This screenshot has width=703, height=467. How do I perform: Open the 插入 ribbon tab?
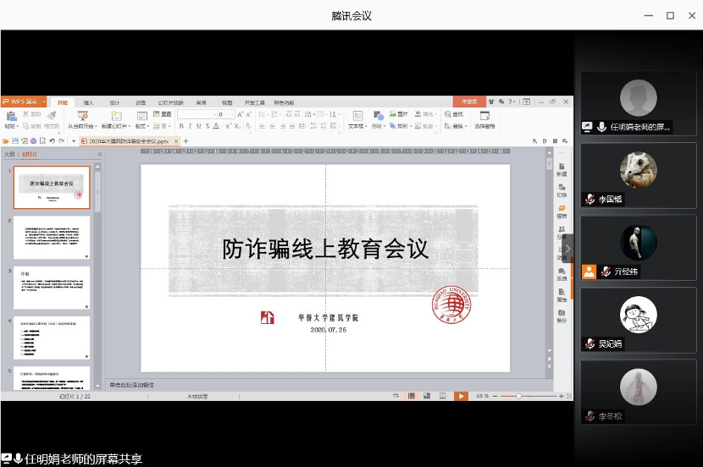coord(88,102)
